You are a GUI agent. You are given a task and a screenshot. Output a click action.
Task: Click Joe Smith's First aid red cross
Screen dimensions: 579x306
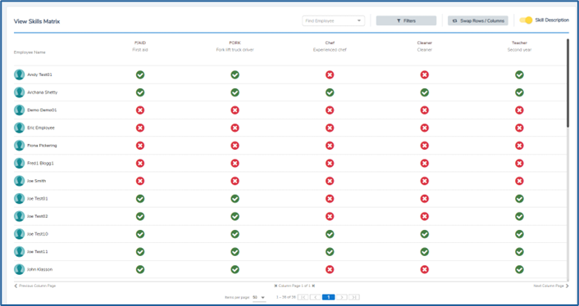140,181
